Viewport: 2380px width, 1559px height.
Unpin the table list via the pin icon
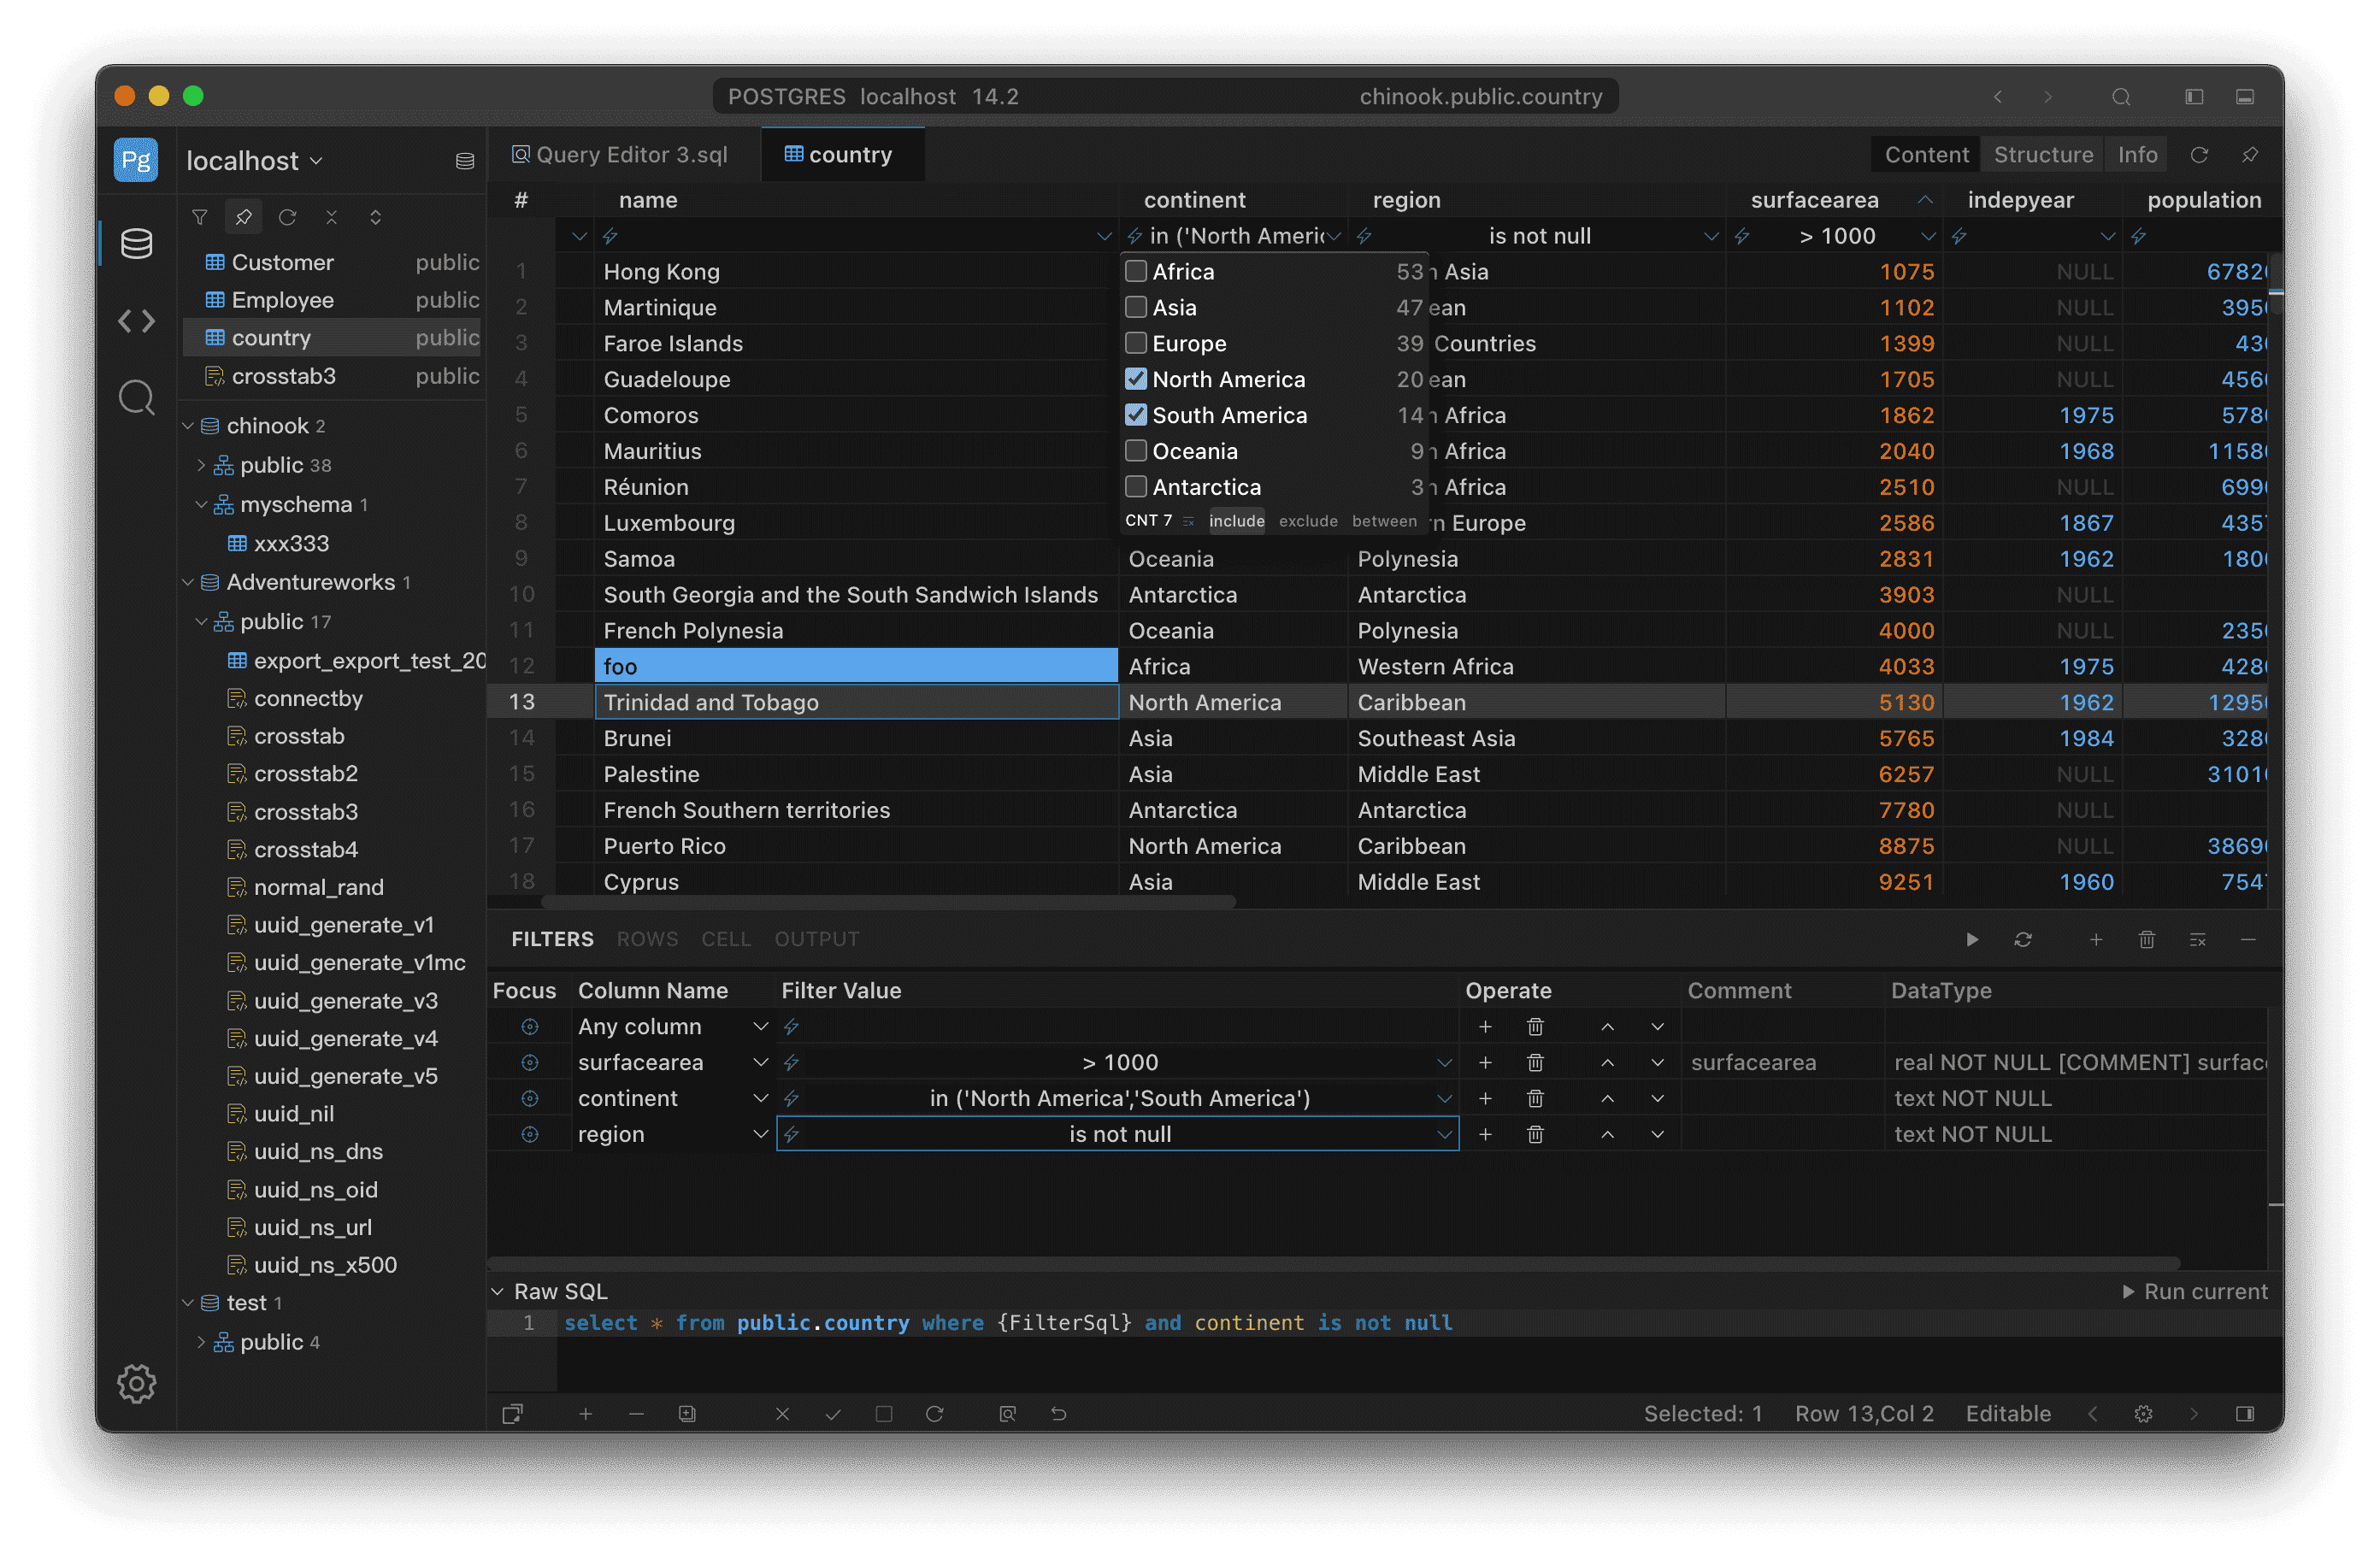click(244, 216)
